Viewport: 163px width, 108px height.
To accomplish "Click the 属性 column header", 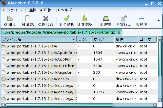I will click(x=127, y=39).
